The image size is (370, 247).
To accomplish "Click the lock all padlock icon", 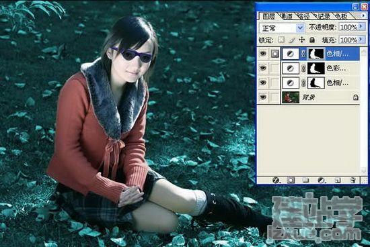I will click(312, 40).
